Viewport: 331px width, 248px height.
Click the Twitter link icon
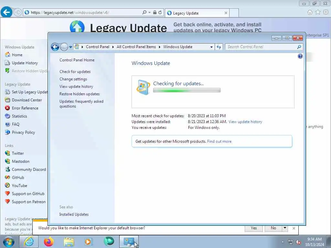7,153
